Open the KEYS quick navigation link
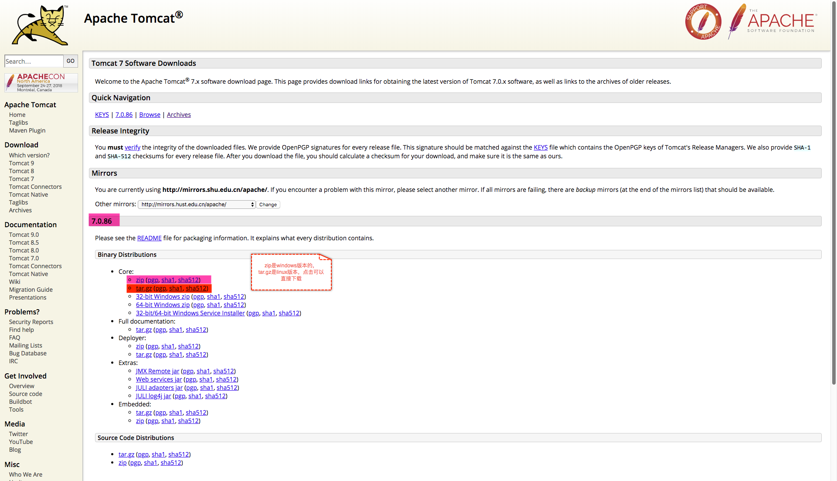This screenshot has height=481, width=837. click(x=102, y=115)
